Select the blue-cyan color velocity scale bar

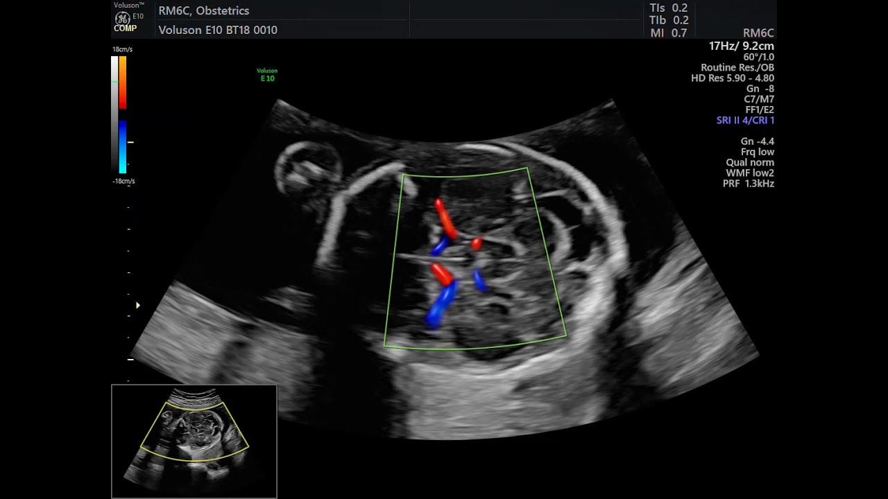coord(122,147)
